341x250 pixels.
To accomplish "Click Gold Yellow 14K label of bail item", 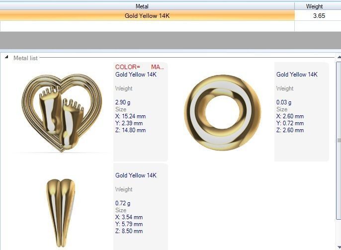I will pos(136,175).
